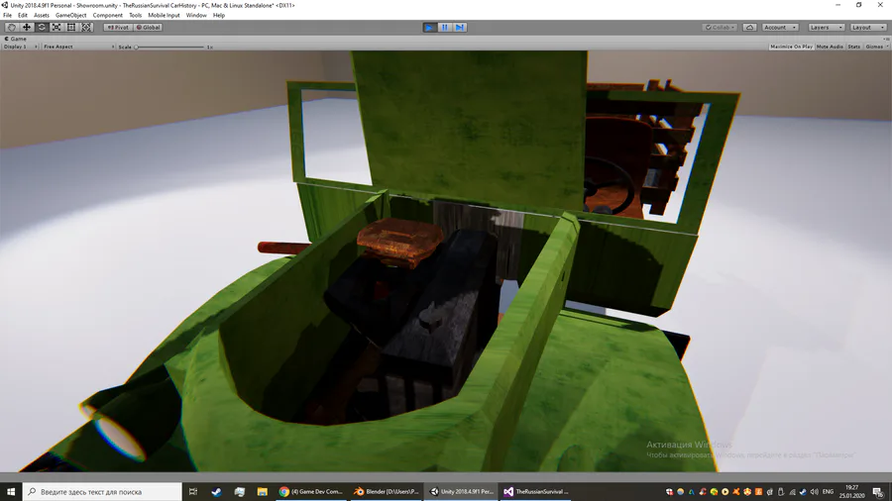Open Steam from the taskbar

[216, 492]
